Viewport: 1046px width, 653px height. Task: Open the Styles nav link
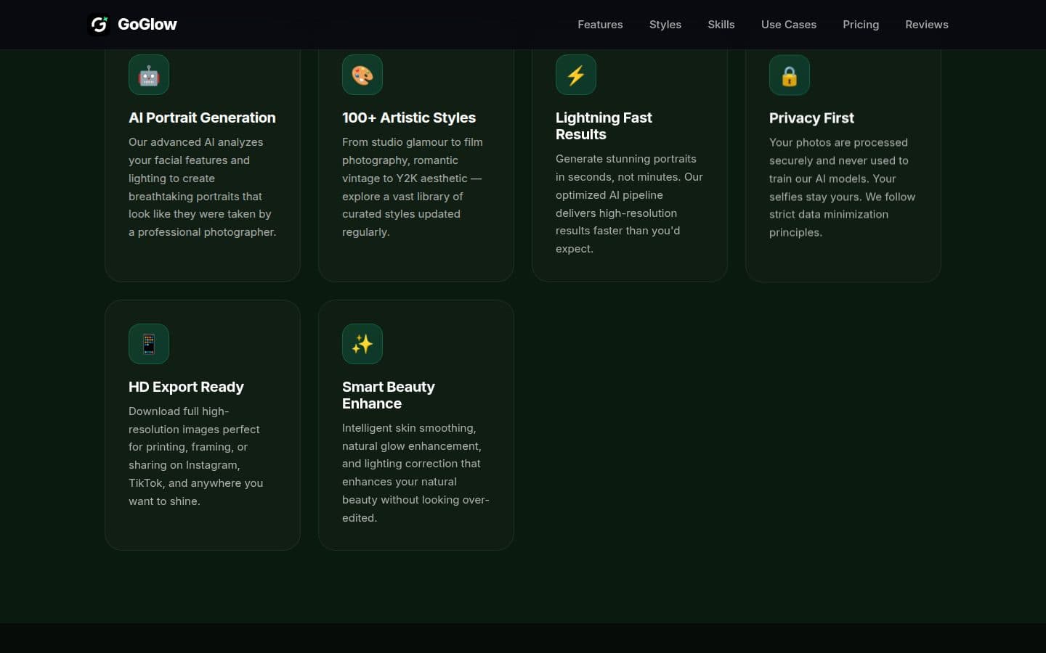[x=665, y=25]
